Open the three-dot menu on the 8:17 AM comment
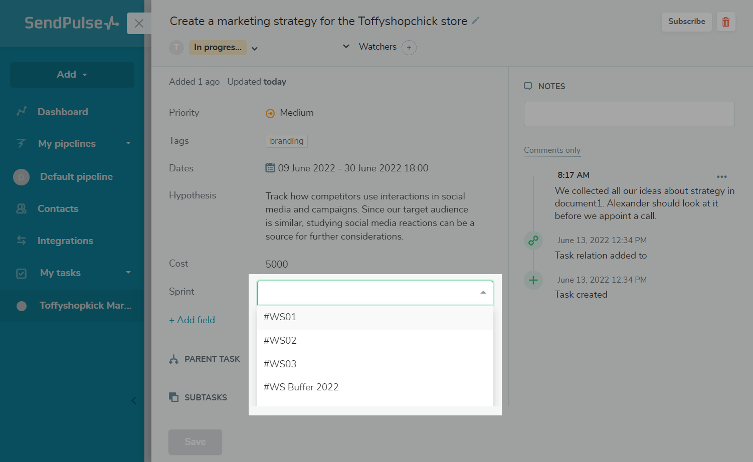This screenshot has width=753, height=462. point(721,176)
